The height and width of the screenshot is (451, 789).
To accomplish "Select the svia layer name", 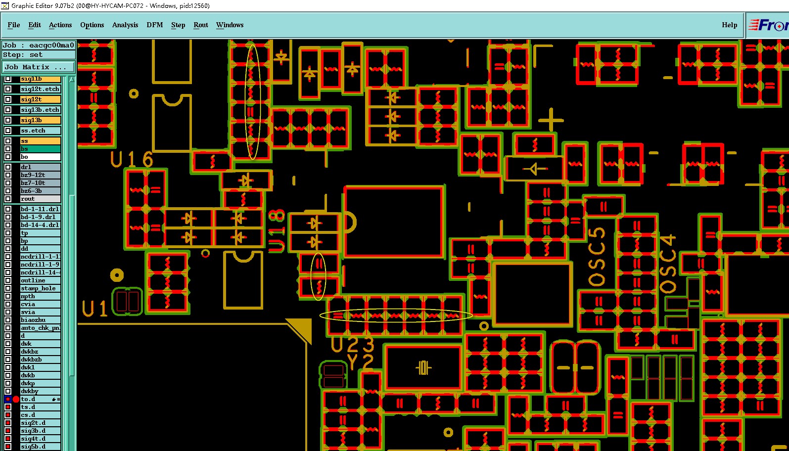I will point(40,312).
